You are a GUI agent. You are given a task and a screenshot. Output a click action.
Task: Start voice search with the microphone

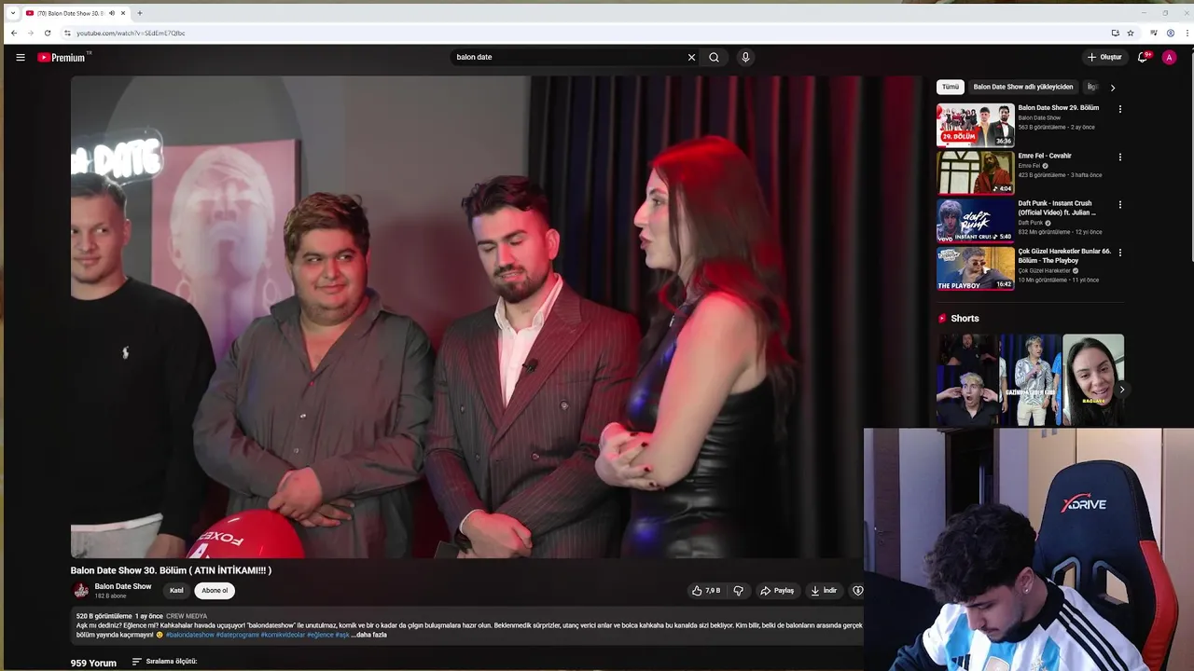click(x=745, y=57)
